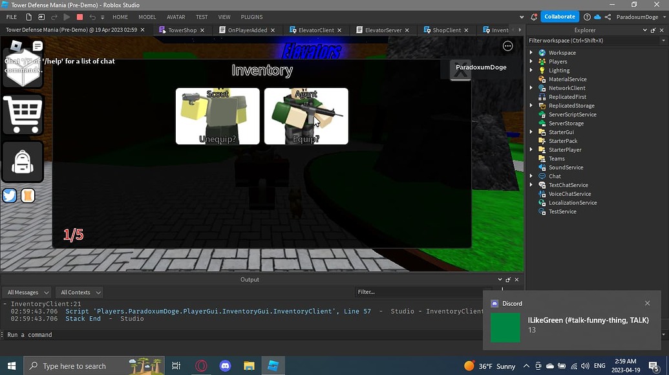Click the orange notes icon beside Twitter
The width and height of the screenshot is (669, 375).
pos(28,195)
